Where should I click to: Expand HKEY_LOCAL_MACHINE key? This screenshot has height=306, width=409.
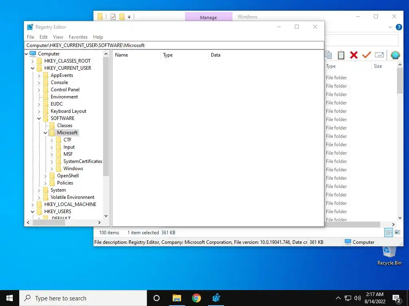(33, 204)
